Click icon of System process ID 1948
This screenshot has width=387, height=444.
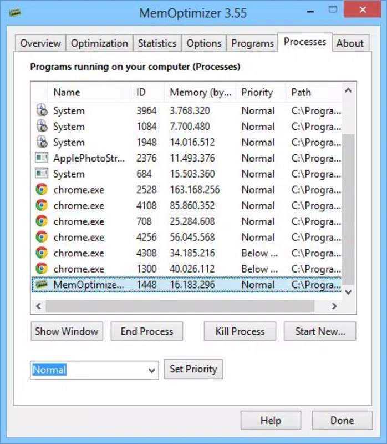pyautogui.click(x=42, y=142)
